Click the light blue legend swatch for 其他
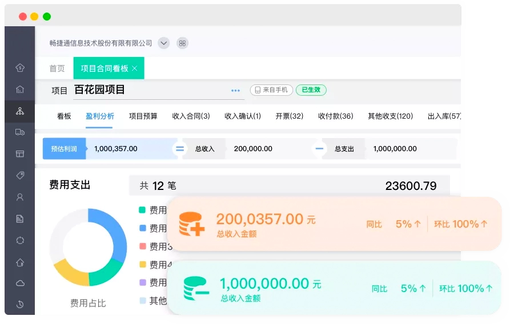 pos(142,301)
